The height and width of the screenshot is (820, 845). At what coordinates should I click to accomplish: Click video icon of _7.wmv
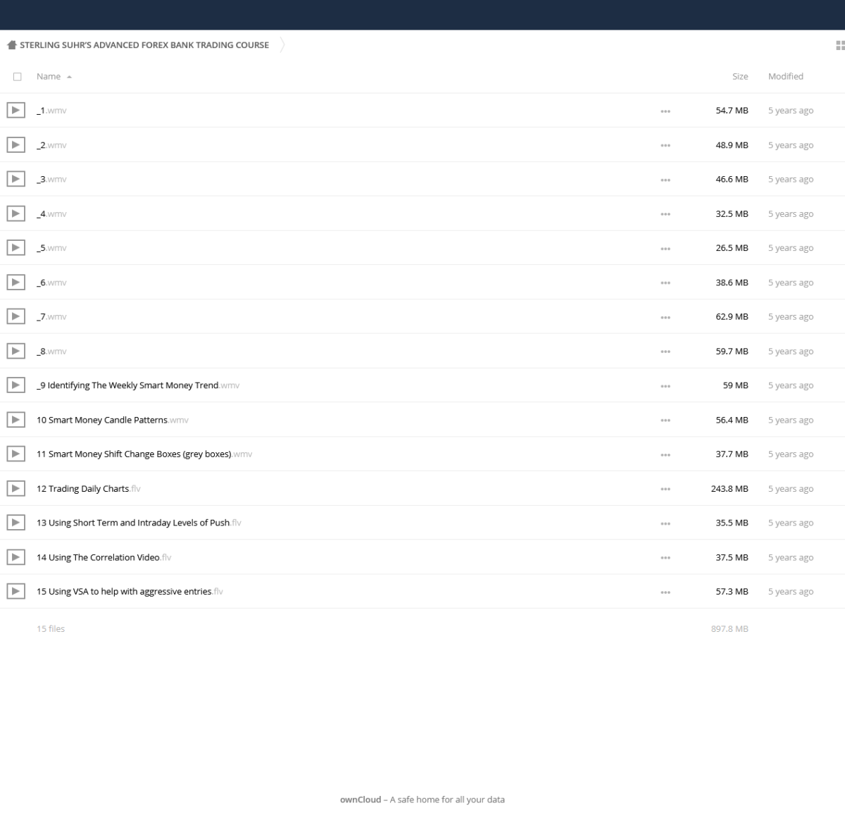(15, 316)
